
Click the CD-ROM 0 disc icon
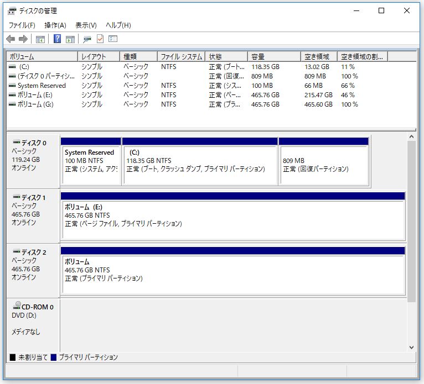pos(17,305)
